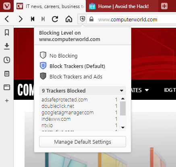176x167 pixels.
Task: Go back to previous page
Action: point(7,19)
